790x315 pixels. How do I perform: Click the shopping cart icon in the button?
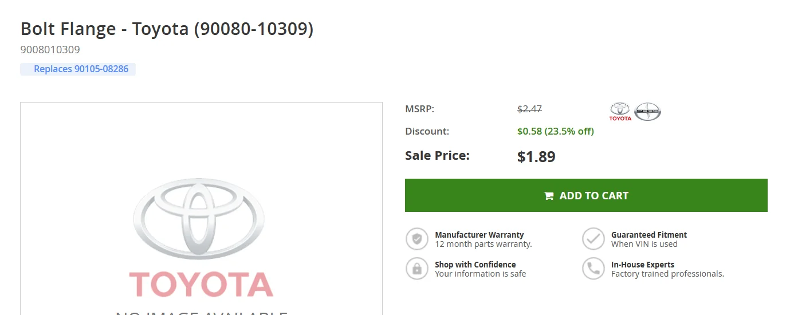[x=549, y=196]
